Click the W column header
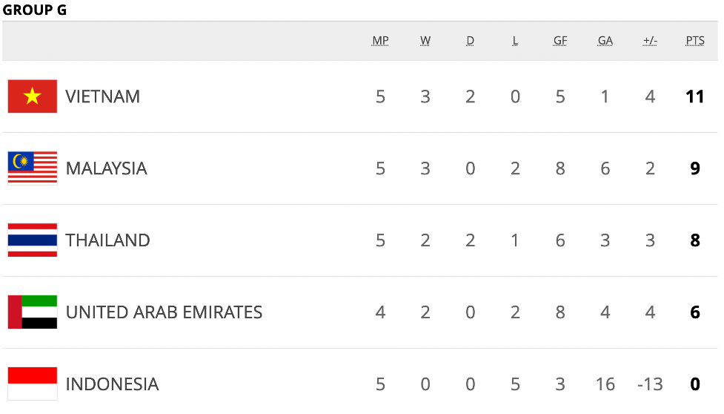Screen dimensions: 724x414 [425, 41]
